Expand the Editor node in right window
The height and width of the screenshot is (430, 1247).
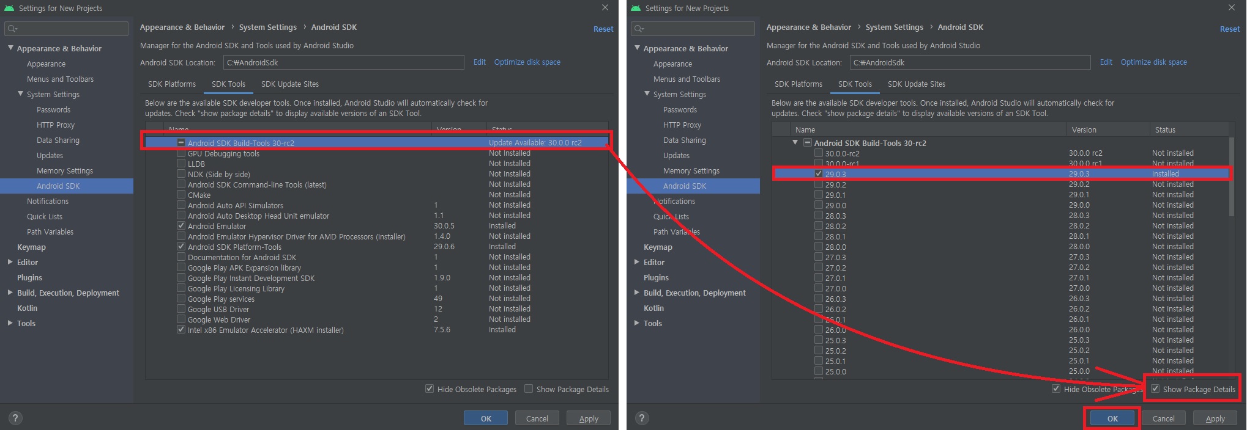(x=637, y=262)
